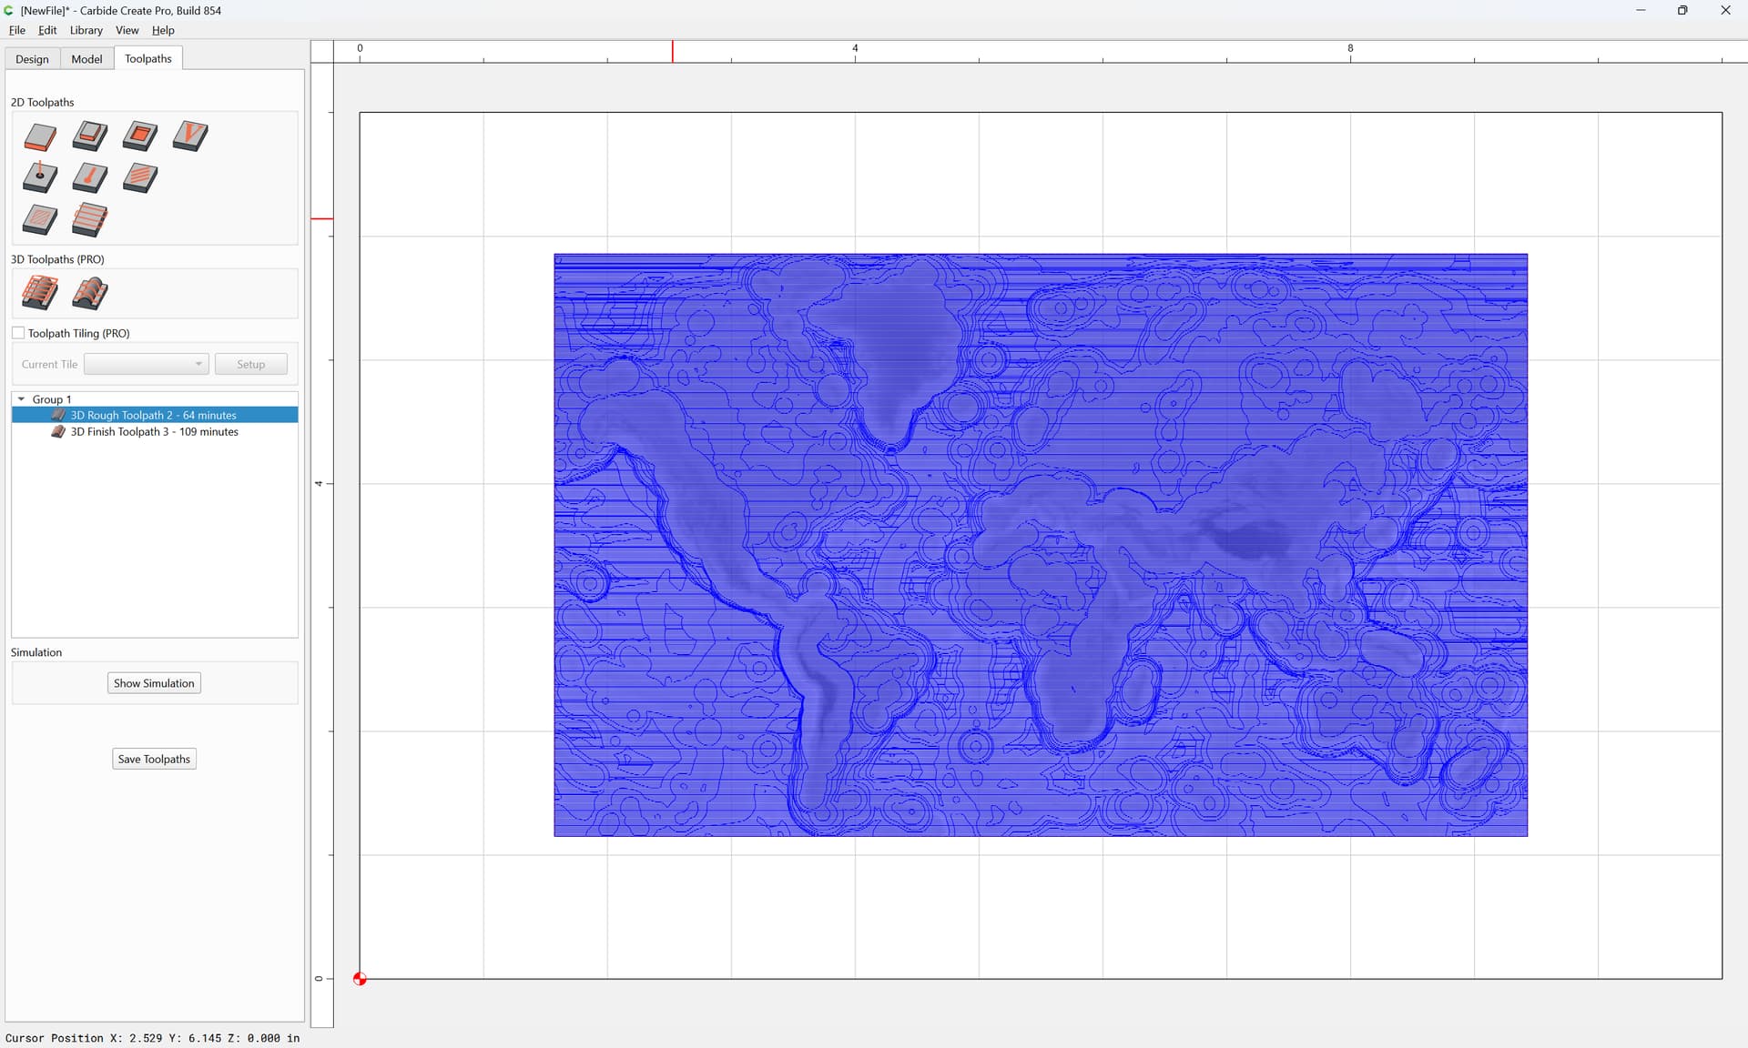This screenshot has height=1048, width=1748.
Task: Choose the Keyhole toolpath icon
Action: click(x=90, y=177)
